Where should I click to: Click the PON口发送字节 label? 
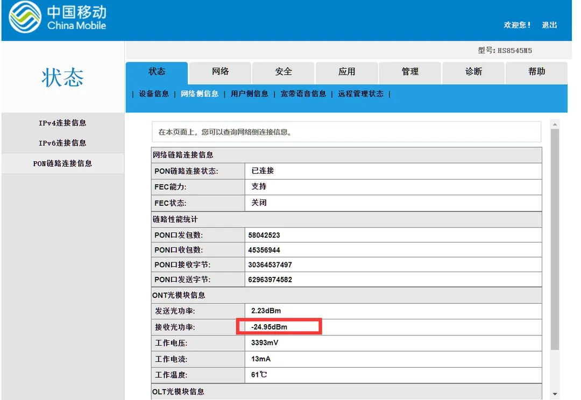click(182, 280)
